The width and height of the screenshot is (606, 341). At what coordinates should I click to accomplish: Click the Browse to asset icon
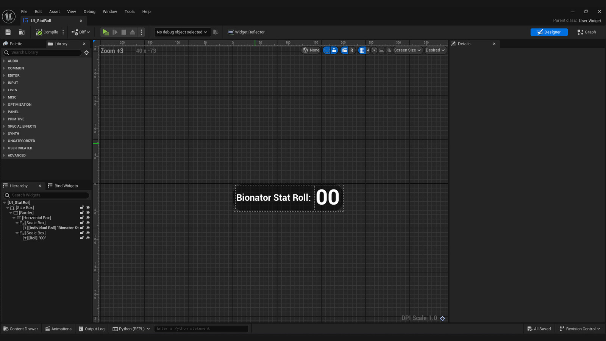coord(22,32)
